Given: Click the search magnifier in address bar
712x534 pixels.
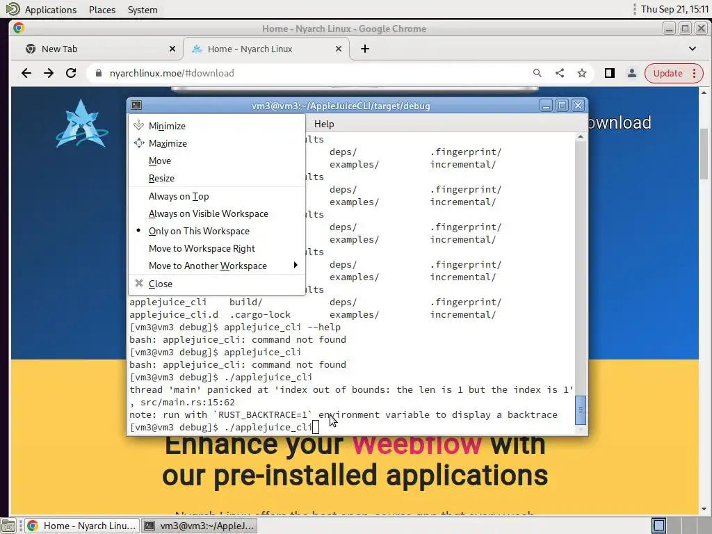Looking at the screenshot, I should coord(537,73).
